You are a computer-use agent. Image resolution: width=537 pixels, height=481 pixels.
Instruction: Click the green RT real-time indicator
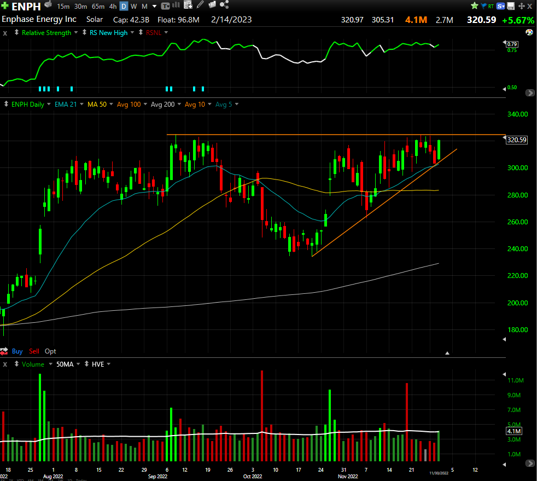pos(491,6)
